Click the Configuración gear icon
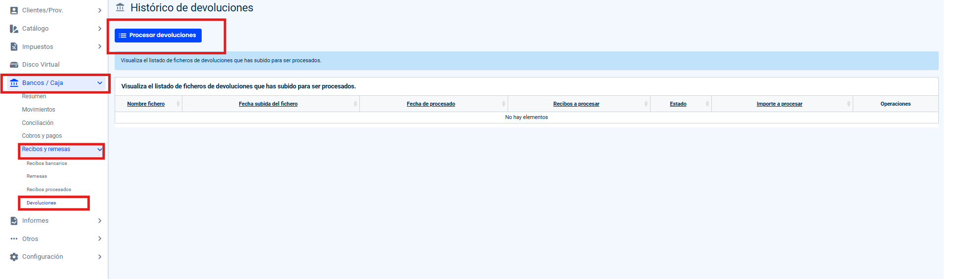Screen dimensions: 958x279 pyautogui.click(x=14, y=257)
